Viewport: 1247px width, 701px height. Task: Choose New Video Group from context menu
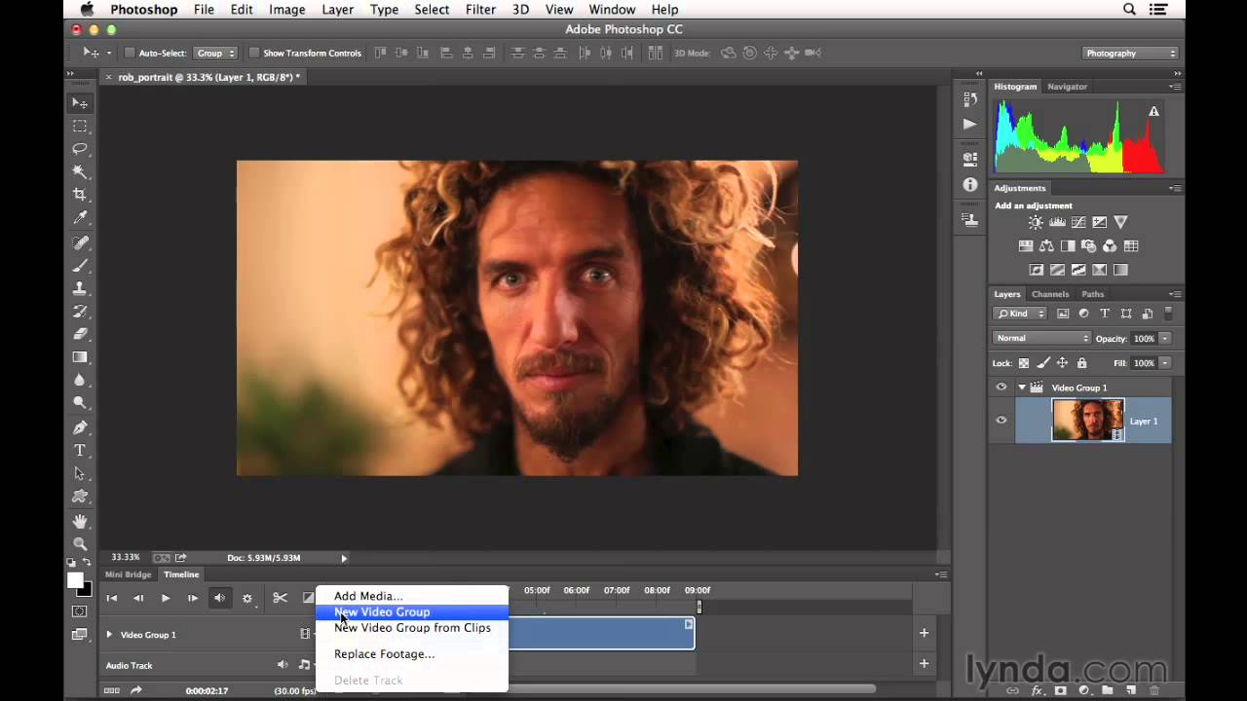tap(411, 612)
